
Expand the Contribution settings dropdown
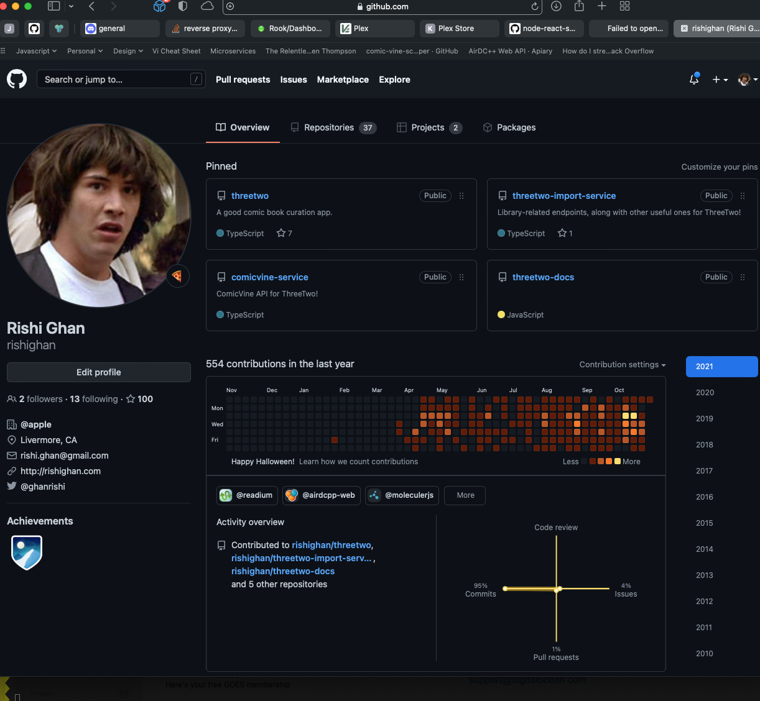(623, 365)
